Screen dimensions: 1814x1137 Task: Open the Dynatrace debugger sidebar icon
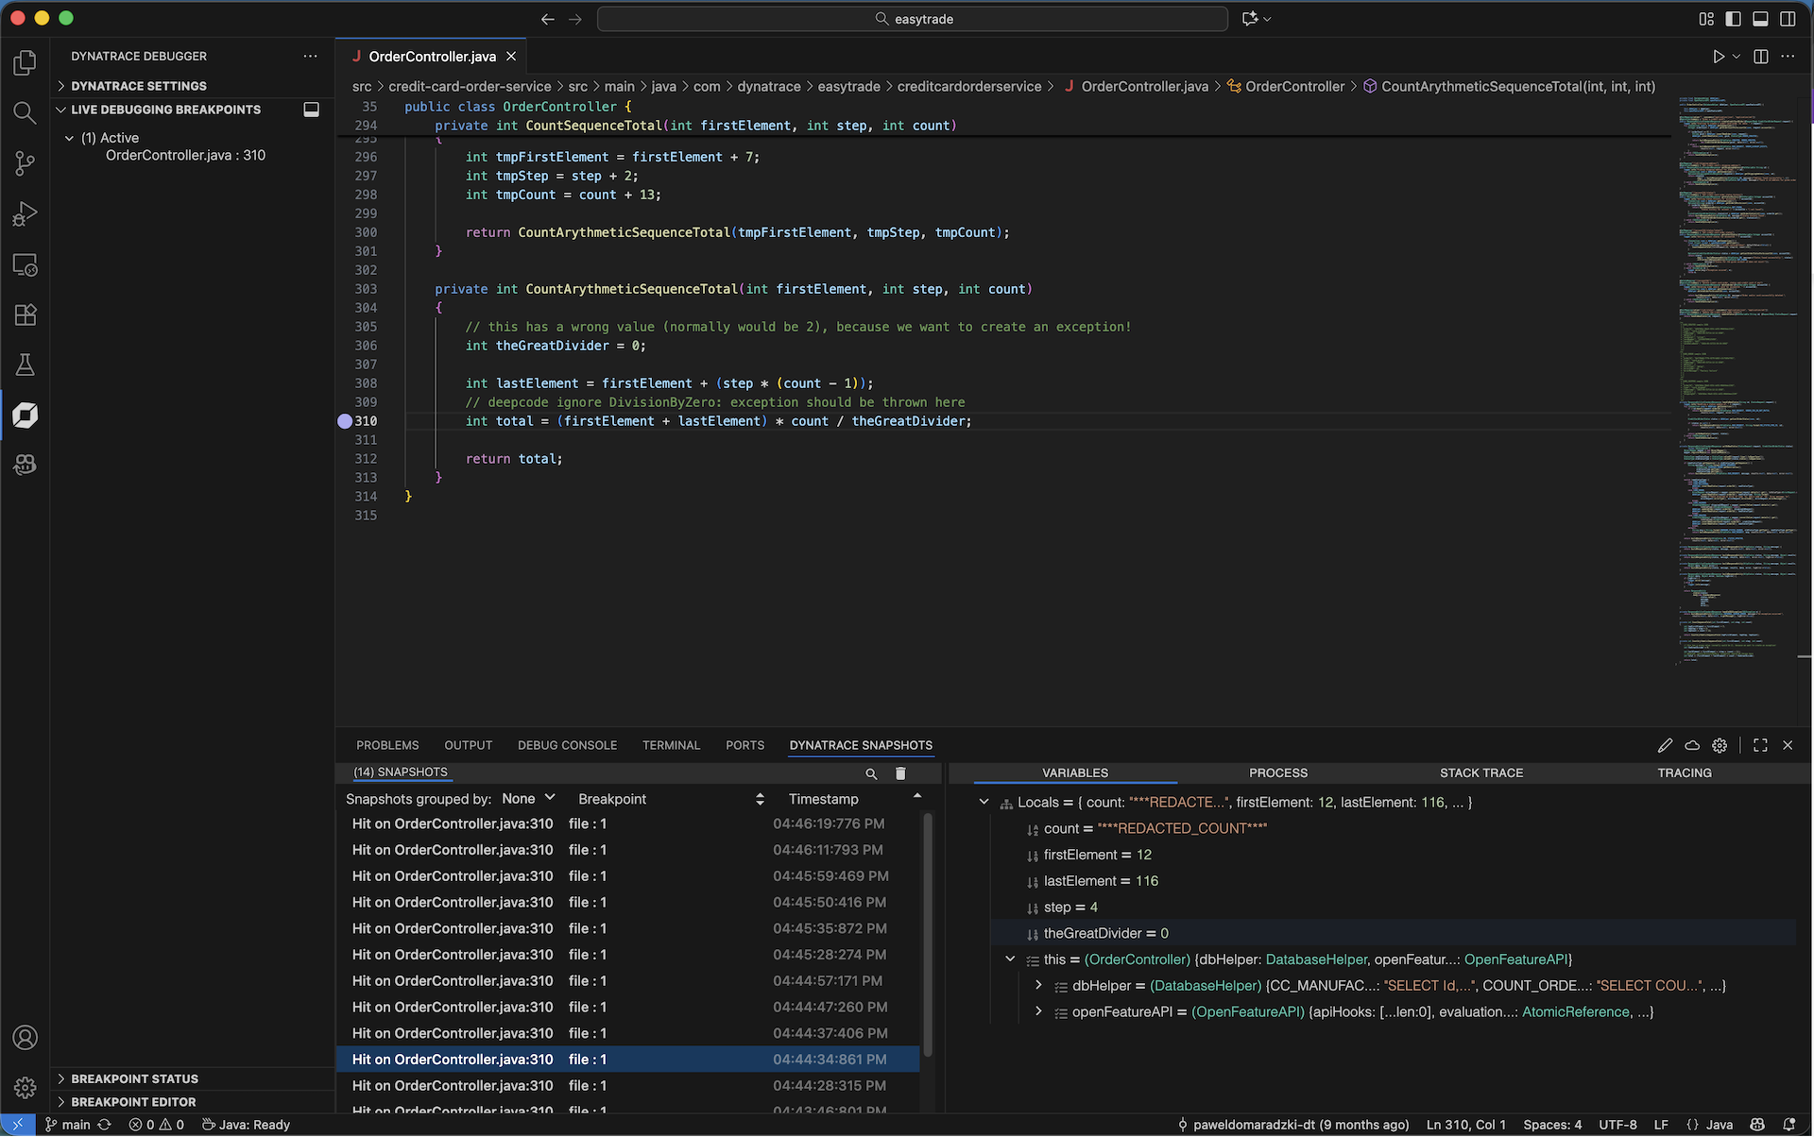click(25, 415)
